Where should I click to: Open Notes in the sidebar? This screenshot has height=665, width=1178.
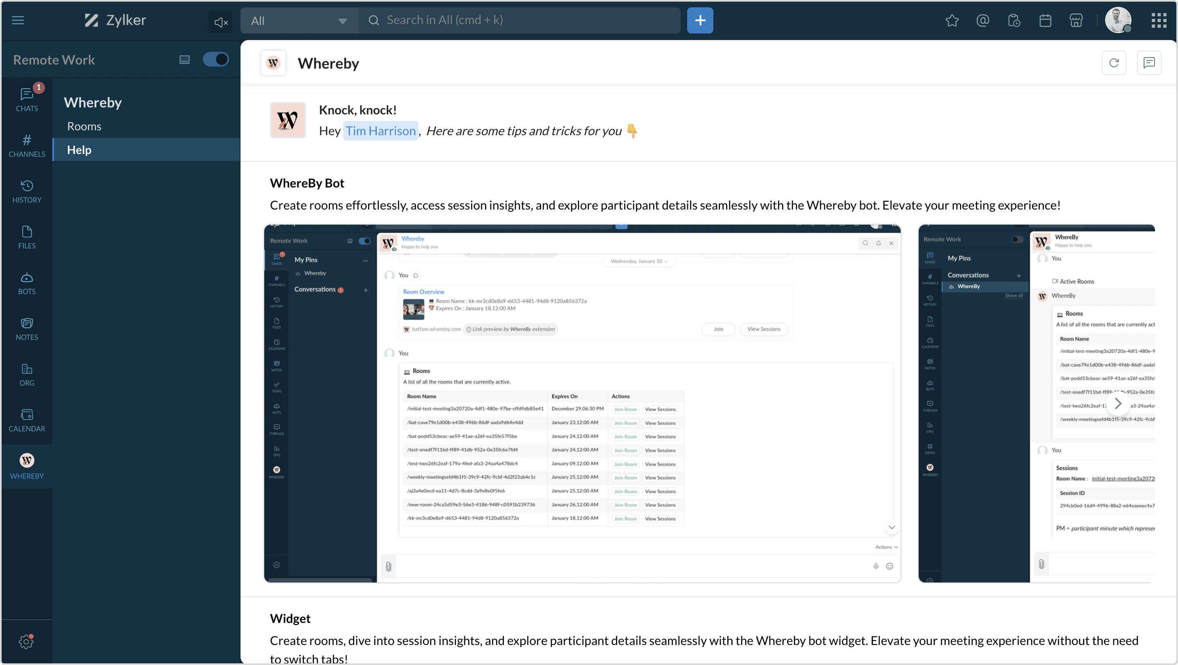click(27, 328)
